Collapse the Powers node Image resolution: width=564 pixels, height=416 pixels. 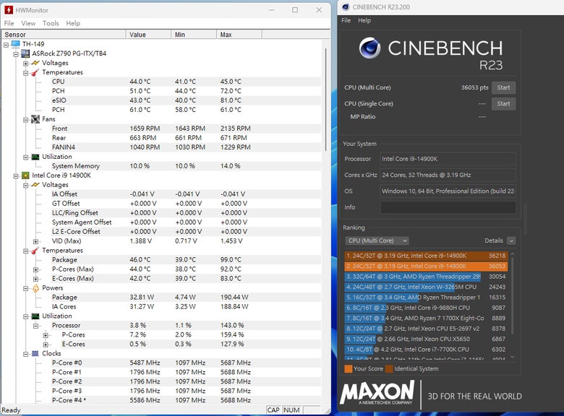(25, 288)
